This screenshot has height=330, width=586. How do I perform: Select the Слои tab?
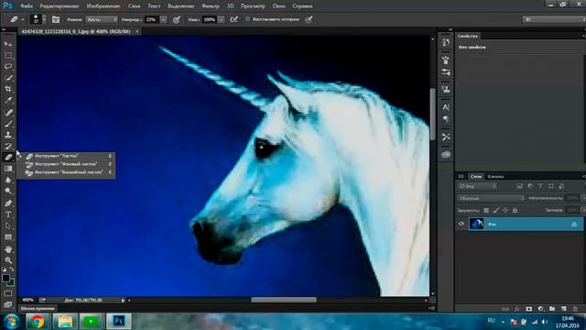click(476, 177)
